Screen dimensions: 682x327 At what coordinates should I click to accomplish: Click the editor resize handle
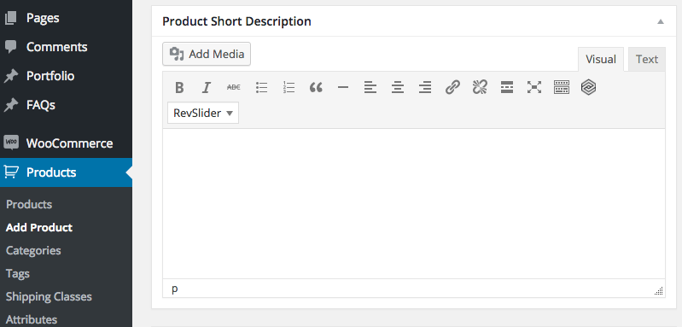659,291
